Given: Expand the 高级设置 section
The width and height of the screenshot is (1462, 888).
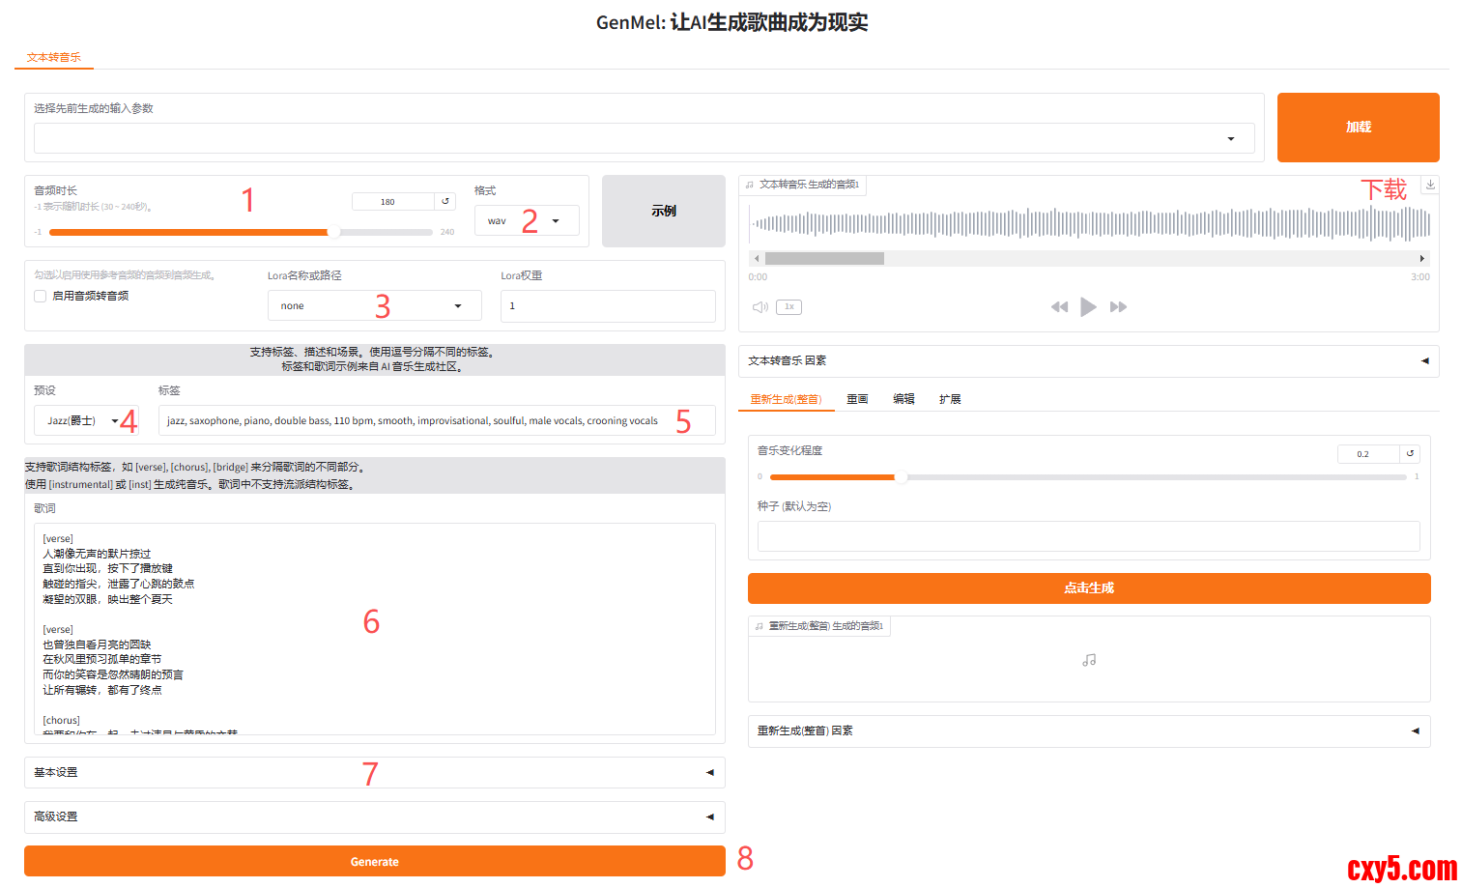Looking at the screenshot, I should [374, 817].
